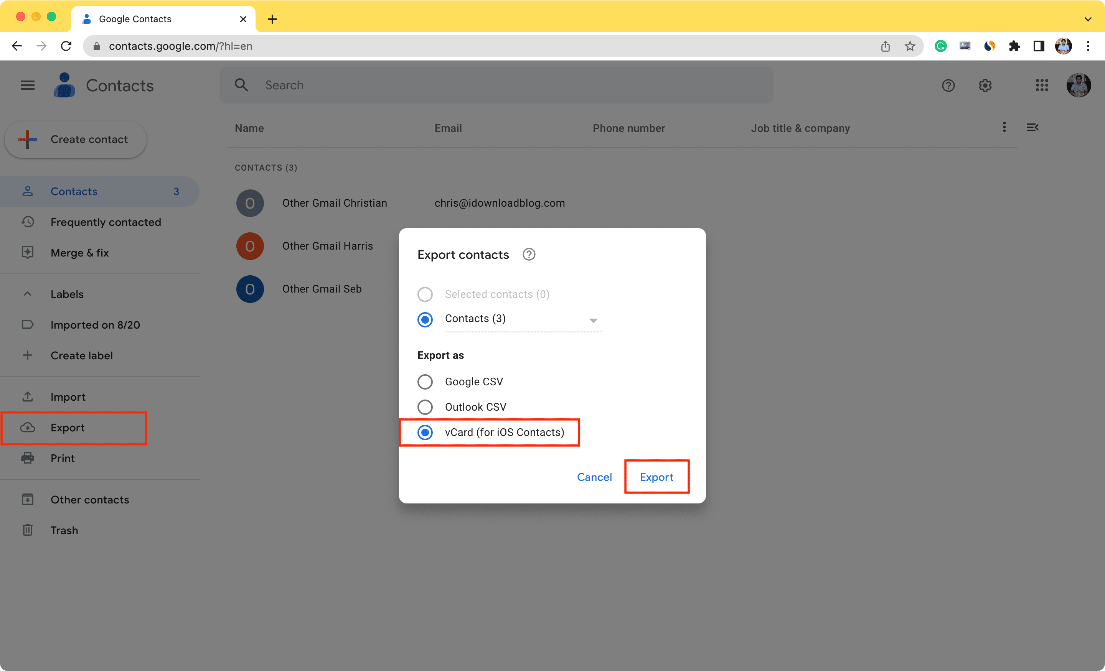Click the Contacts app logo

point(64,85)
